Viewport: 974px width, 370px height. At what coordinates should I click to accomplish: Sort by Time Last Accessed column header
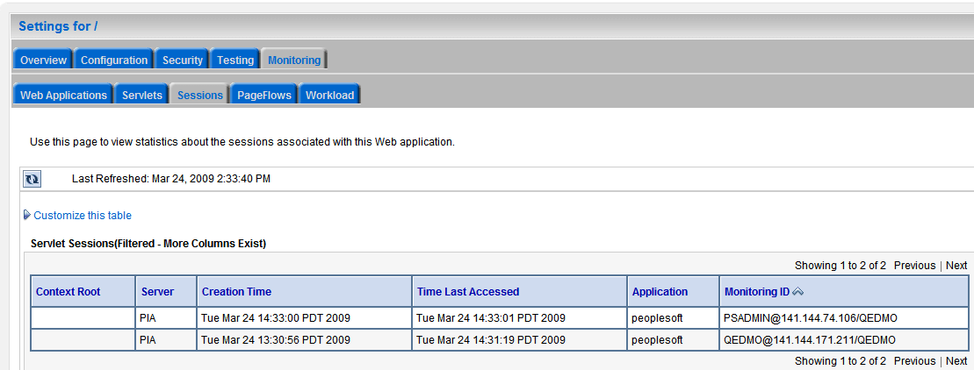pos(468,291)
